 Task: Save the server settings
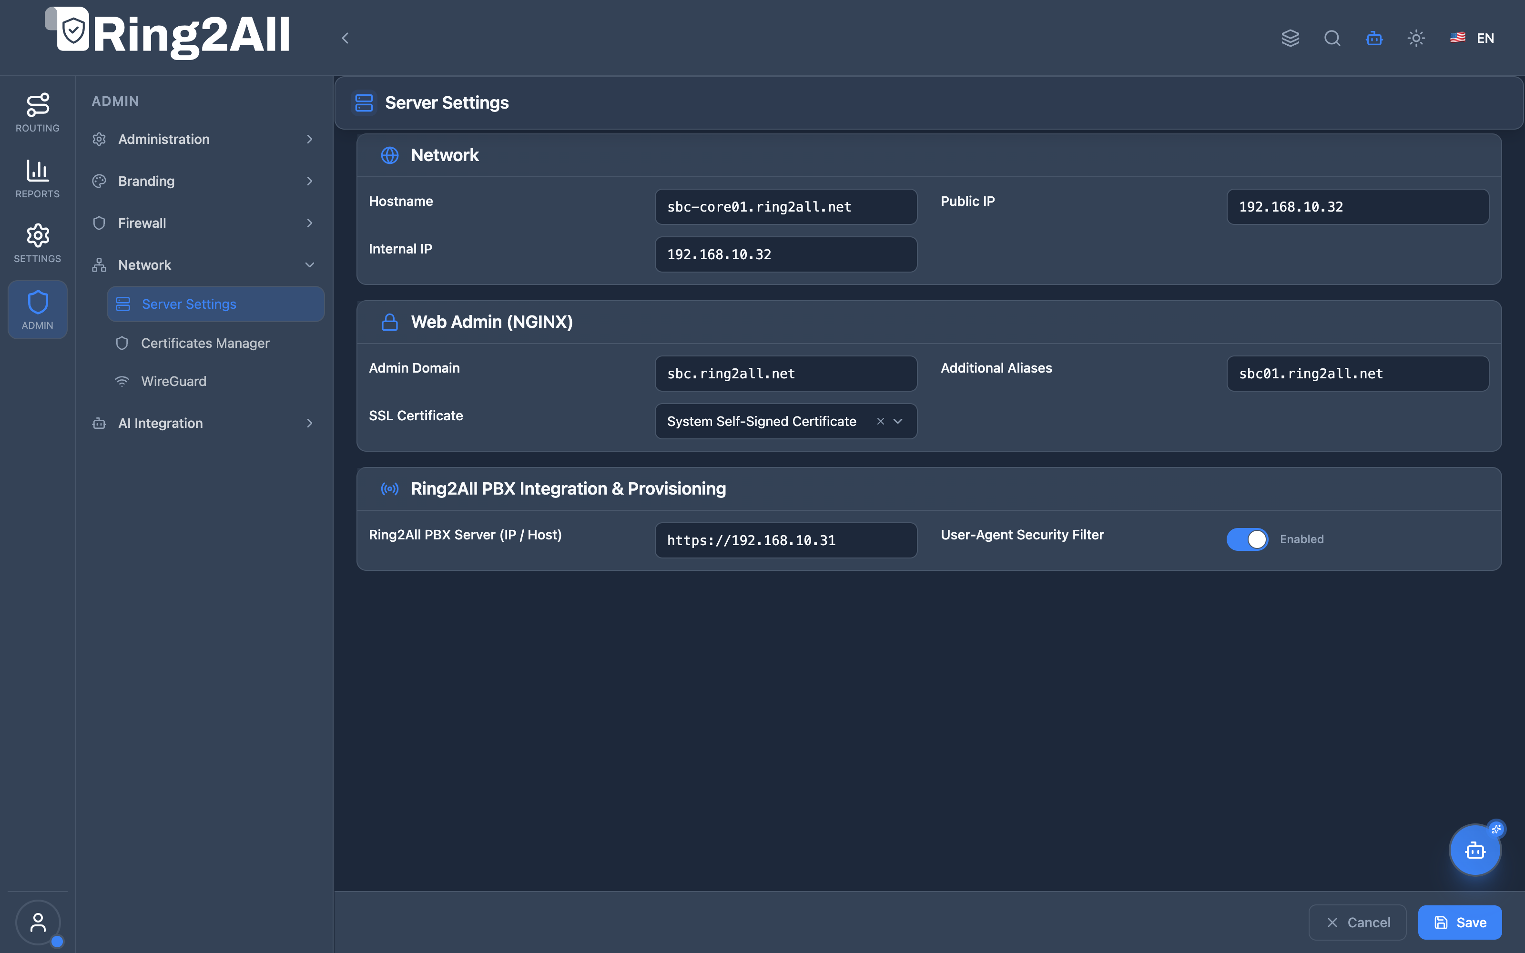(1459, 923)
